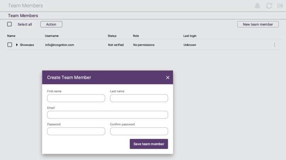
Task: Click New team member button
Action: (x=258, y=24)
